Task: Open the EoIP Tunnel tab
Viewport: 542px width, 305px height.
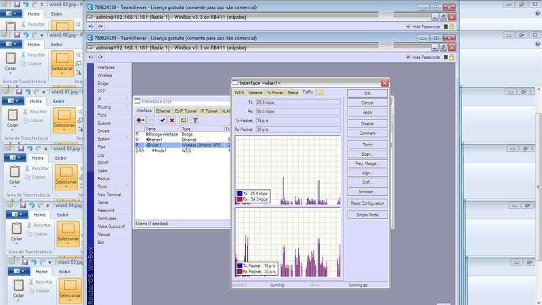Action: pos(185,110)
